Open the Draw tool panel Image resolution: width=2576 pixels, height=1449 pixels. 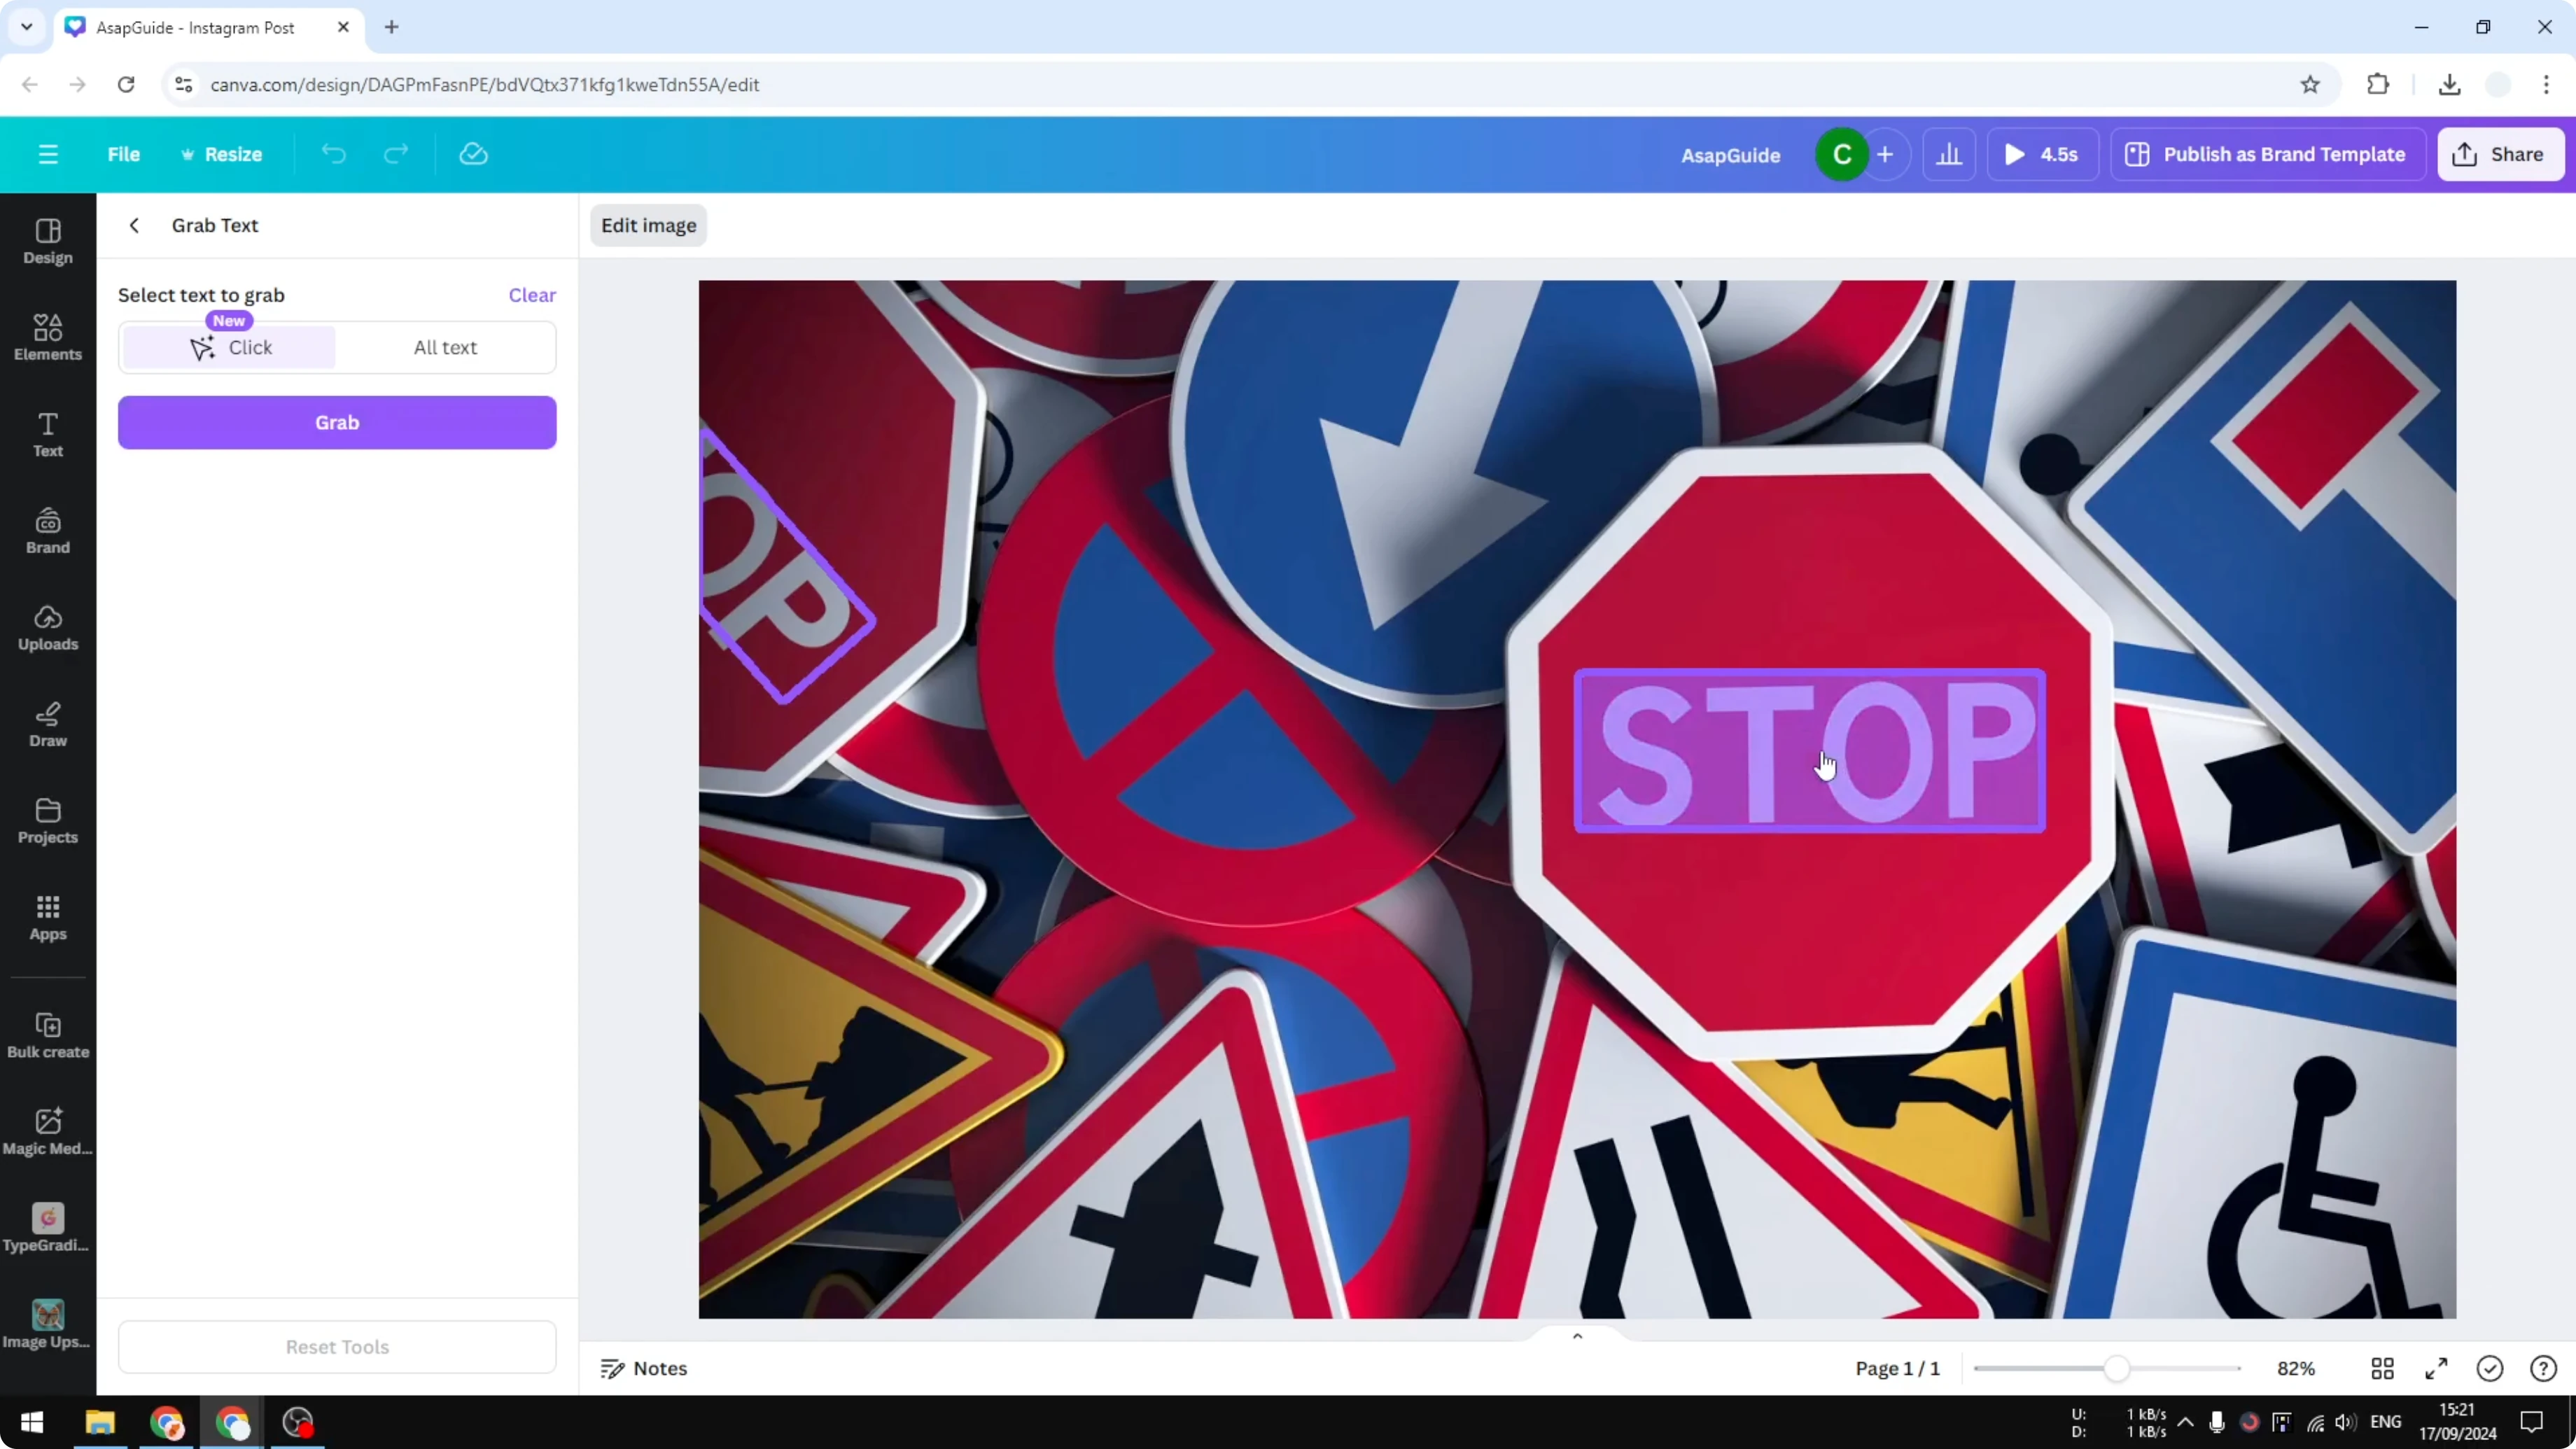[48, 725]
